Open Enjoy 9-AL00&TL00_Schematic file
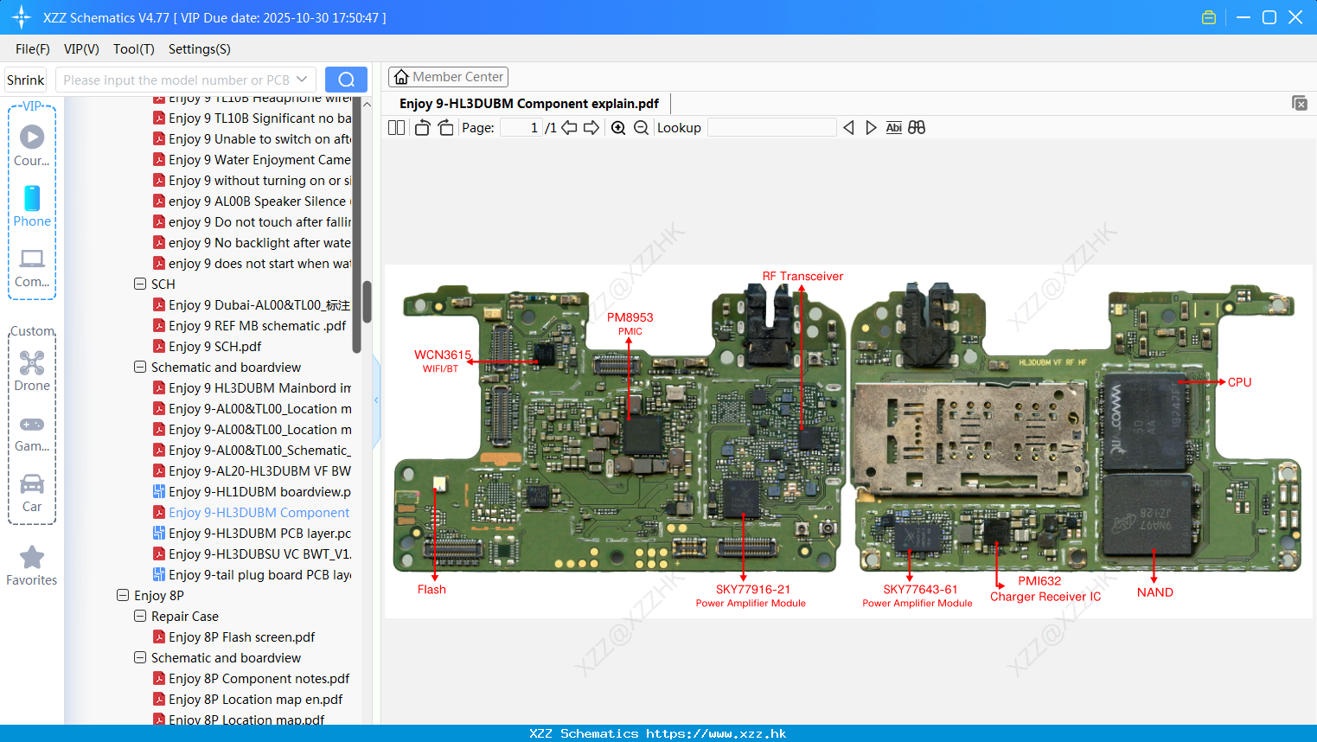 pos(252,450)
